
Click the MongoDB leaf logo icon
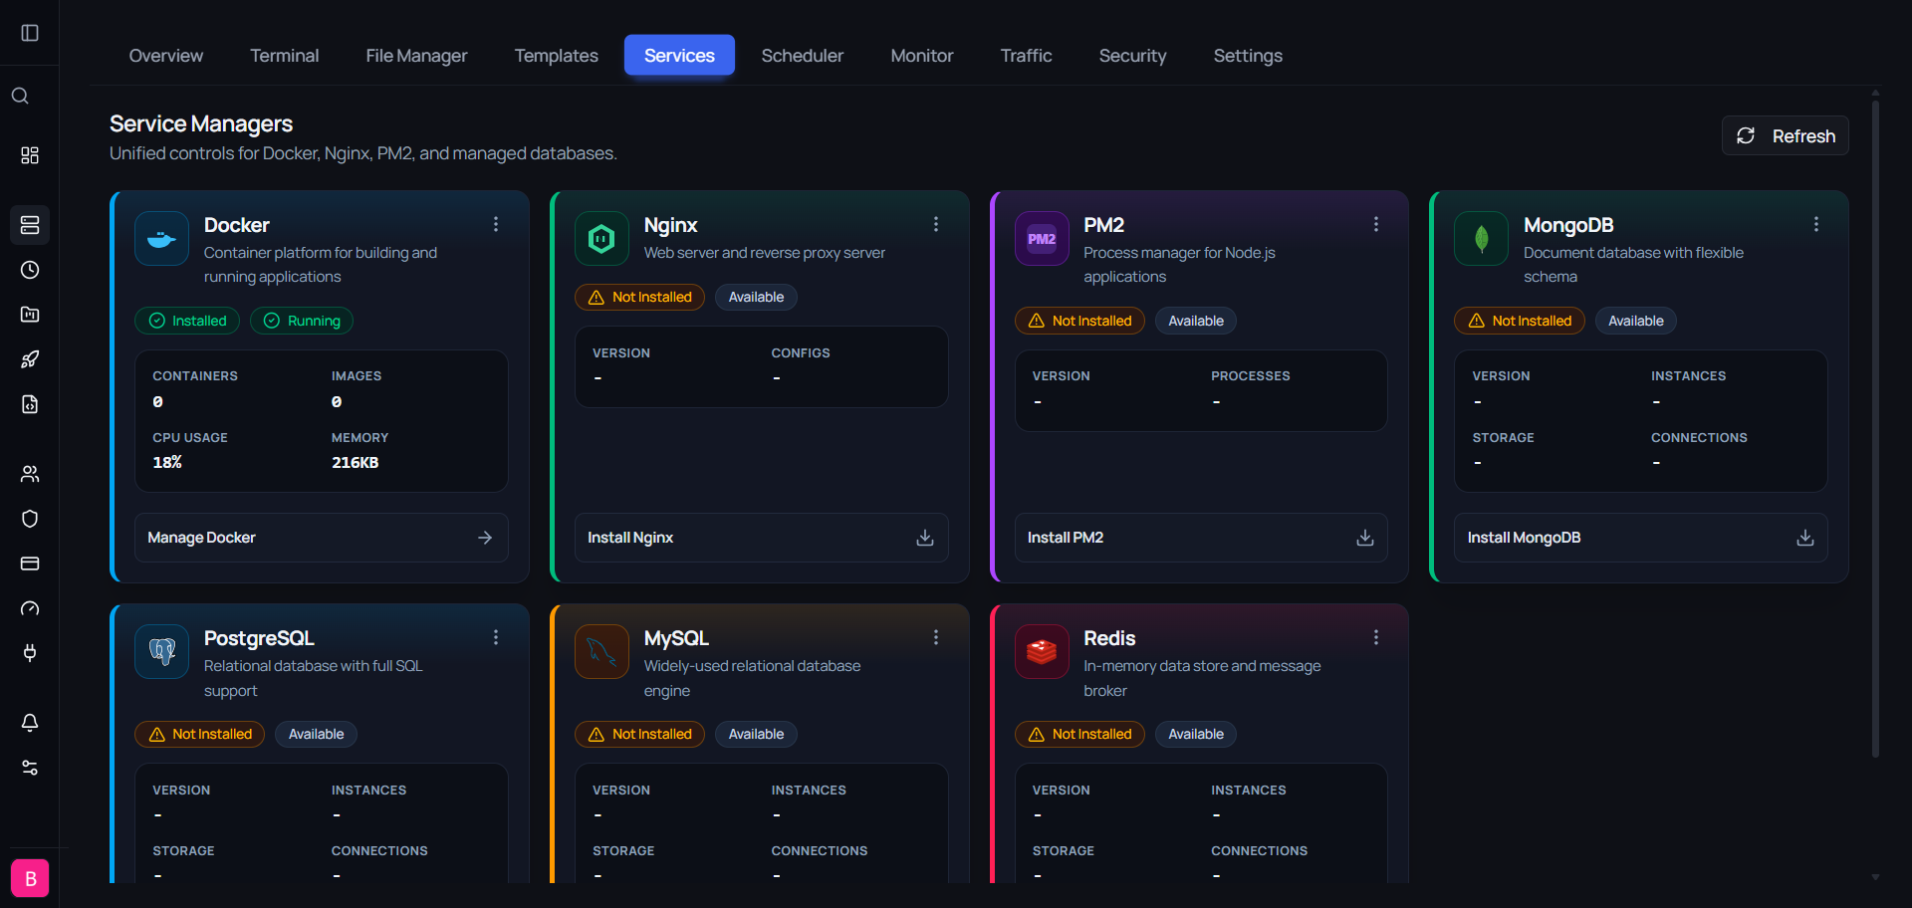(x=1481, y=239)
